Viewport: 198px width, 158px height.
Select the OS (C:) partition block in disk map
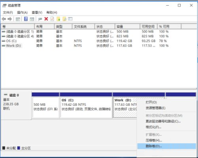pyautogui.click(x=86, y=105)
